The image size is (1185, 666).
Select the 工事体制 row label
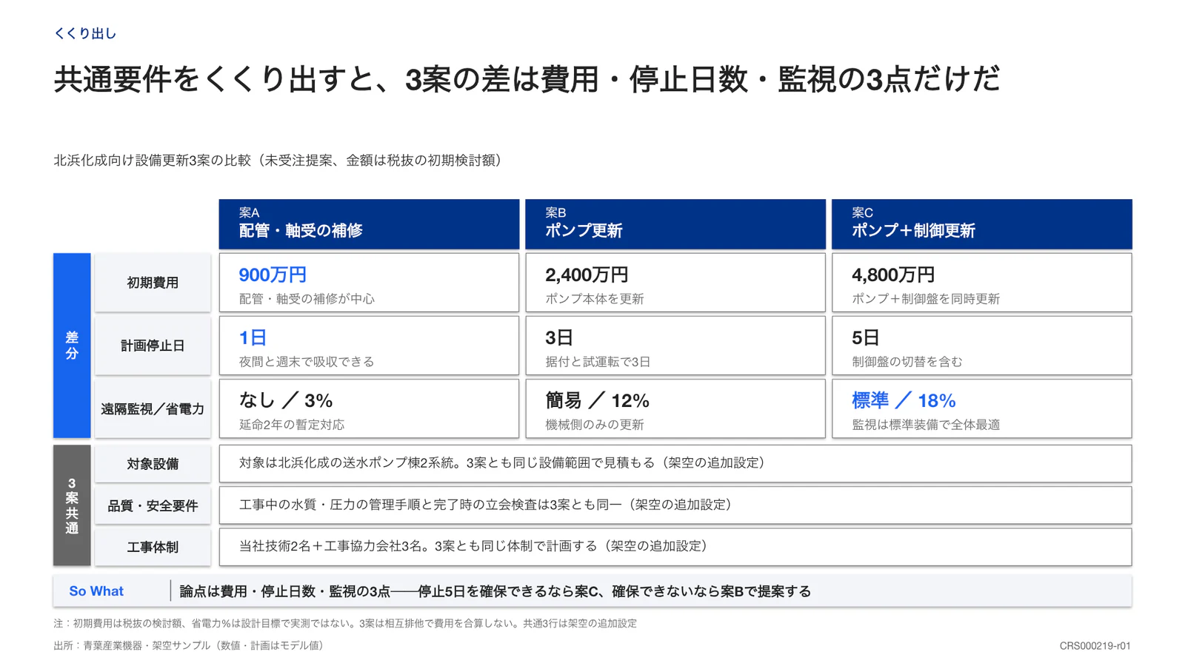[x=153, y=547]
